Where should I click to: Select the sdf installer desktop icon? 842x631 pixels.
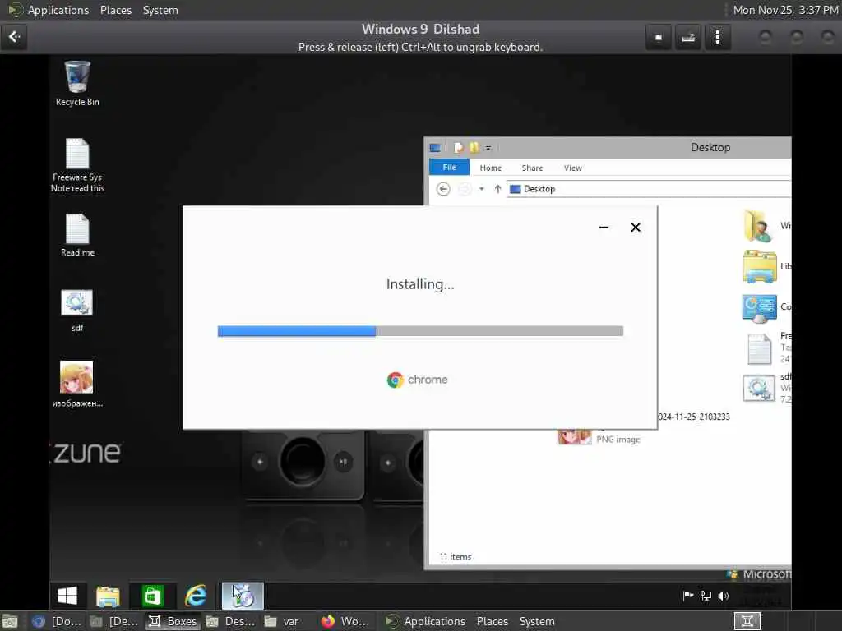point(76,310)
